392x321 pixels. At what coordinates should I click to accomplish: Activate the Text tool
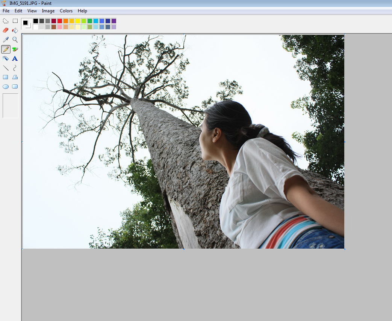click(15, 58)
